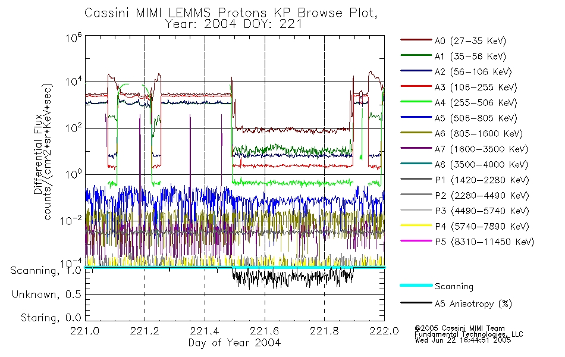Click the A8 (3500-4000 KeV) legend label
The image size is (565, 357).
[481, 165]
